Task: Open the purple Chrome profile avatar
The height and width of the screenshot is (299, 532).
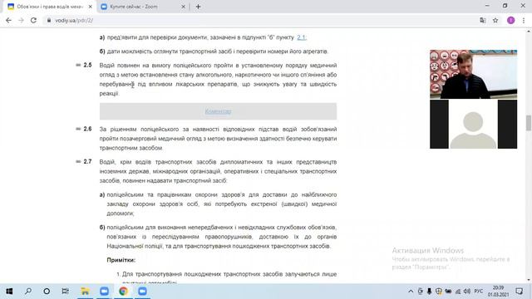Action: (510, 20)
